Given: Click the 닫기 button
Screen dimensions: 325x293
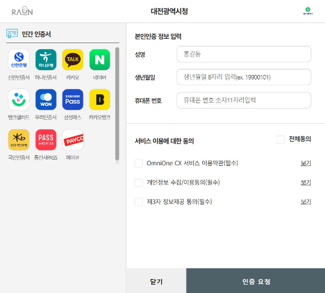Looking at the screenshot, I should point(156,281).
